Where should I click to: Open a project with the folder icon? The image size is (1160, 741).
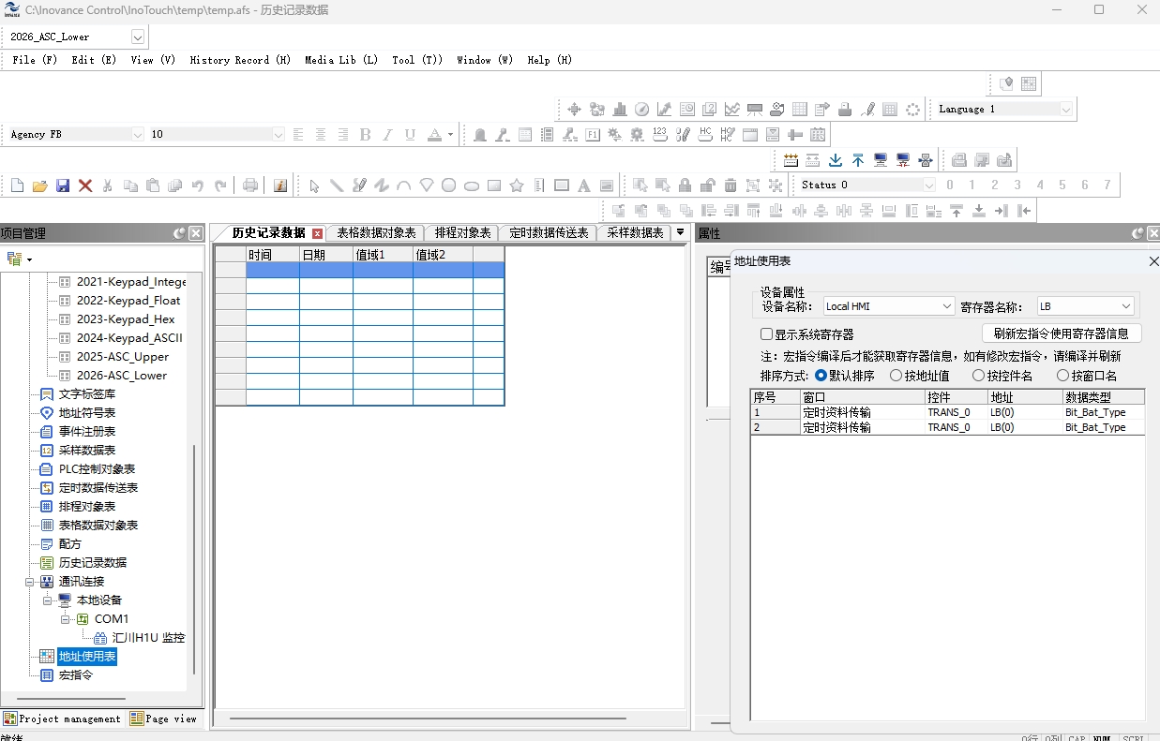pos(39,185)
